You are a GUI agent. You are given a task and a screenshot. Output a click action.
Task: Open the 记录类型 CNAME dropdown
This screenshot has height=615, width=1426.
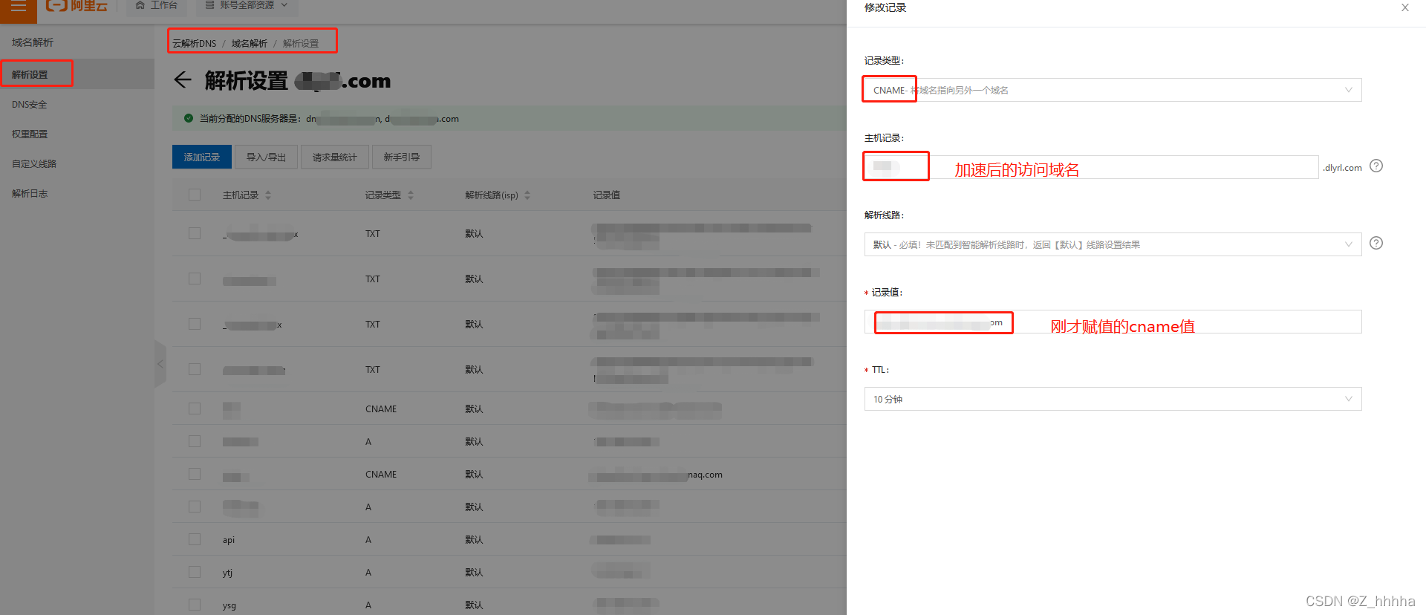(x=1113, y=90)
